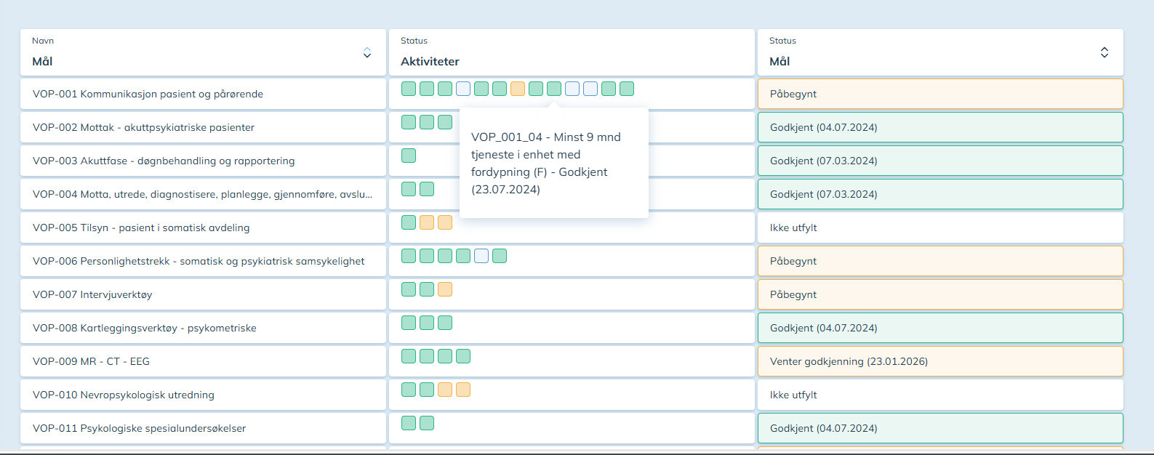Sort by the Navn Mål column arrow
Image resolution: width=1154 pixels, height=455 pixels.
coord(367,52)
